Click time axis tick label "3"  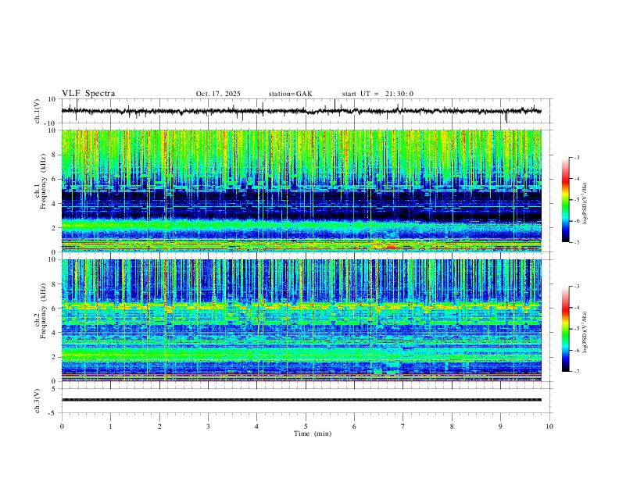pos(208,426)
